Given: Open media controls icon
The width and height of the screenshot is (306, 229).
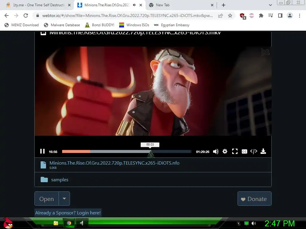Looking at the screenshot, I should 270,16.
